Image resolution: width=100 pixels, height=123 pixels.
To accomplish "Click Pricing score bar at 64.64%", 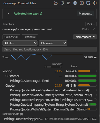I will pos(87,71).
